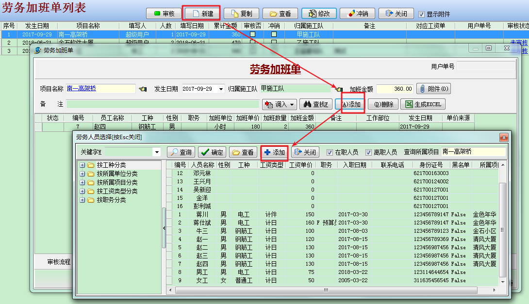Collapse the left tree panel splitter arrow
Image resolution: width=529 pixels, height=304 pixels.
click(x=164, y=228)
